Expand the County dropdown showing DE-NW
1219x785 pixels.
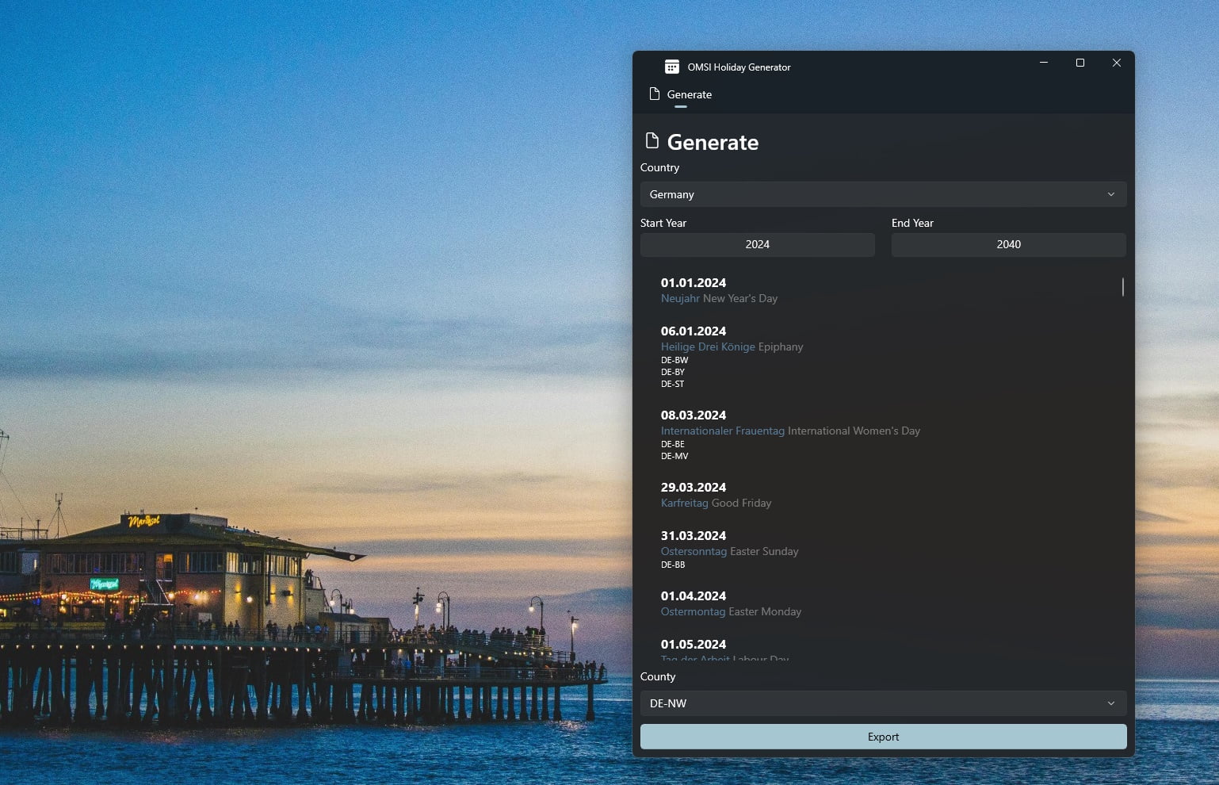[x=883, y=703]
